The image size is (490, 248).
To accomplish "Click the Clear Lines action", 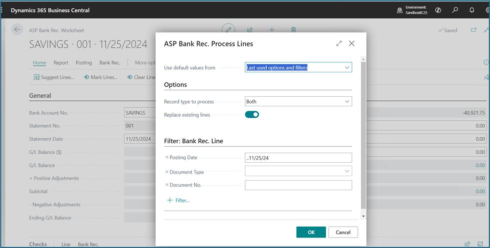I will click(141, 77).
